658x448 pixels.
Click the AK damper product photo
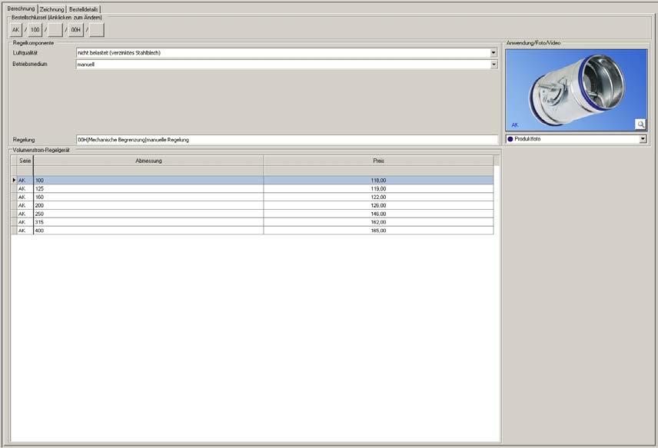577,90
